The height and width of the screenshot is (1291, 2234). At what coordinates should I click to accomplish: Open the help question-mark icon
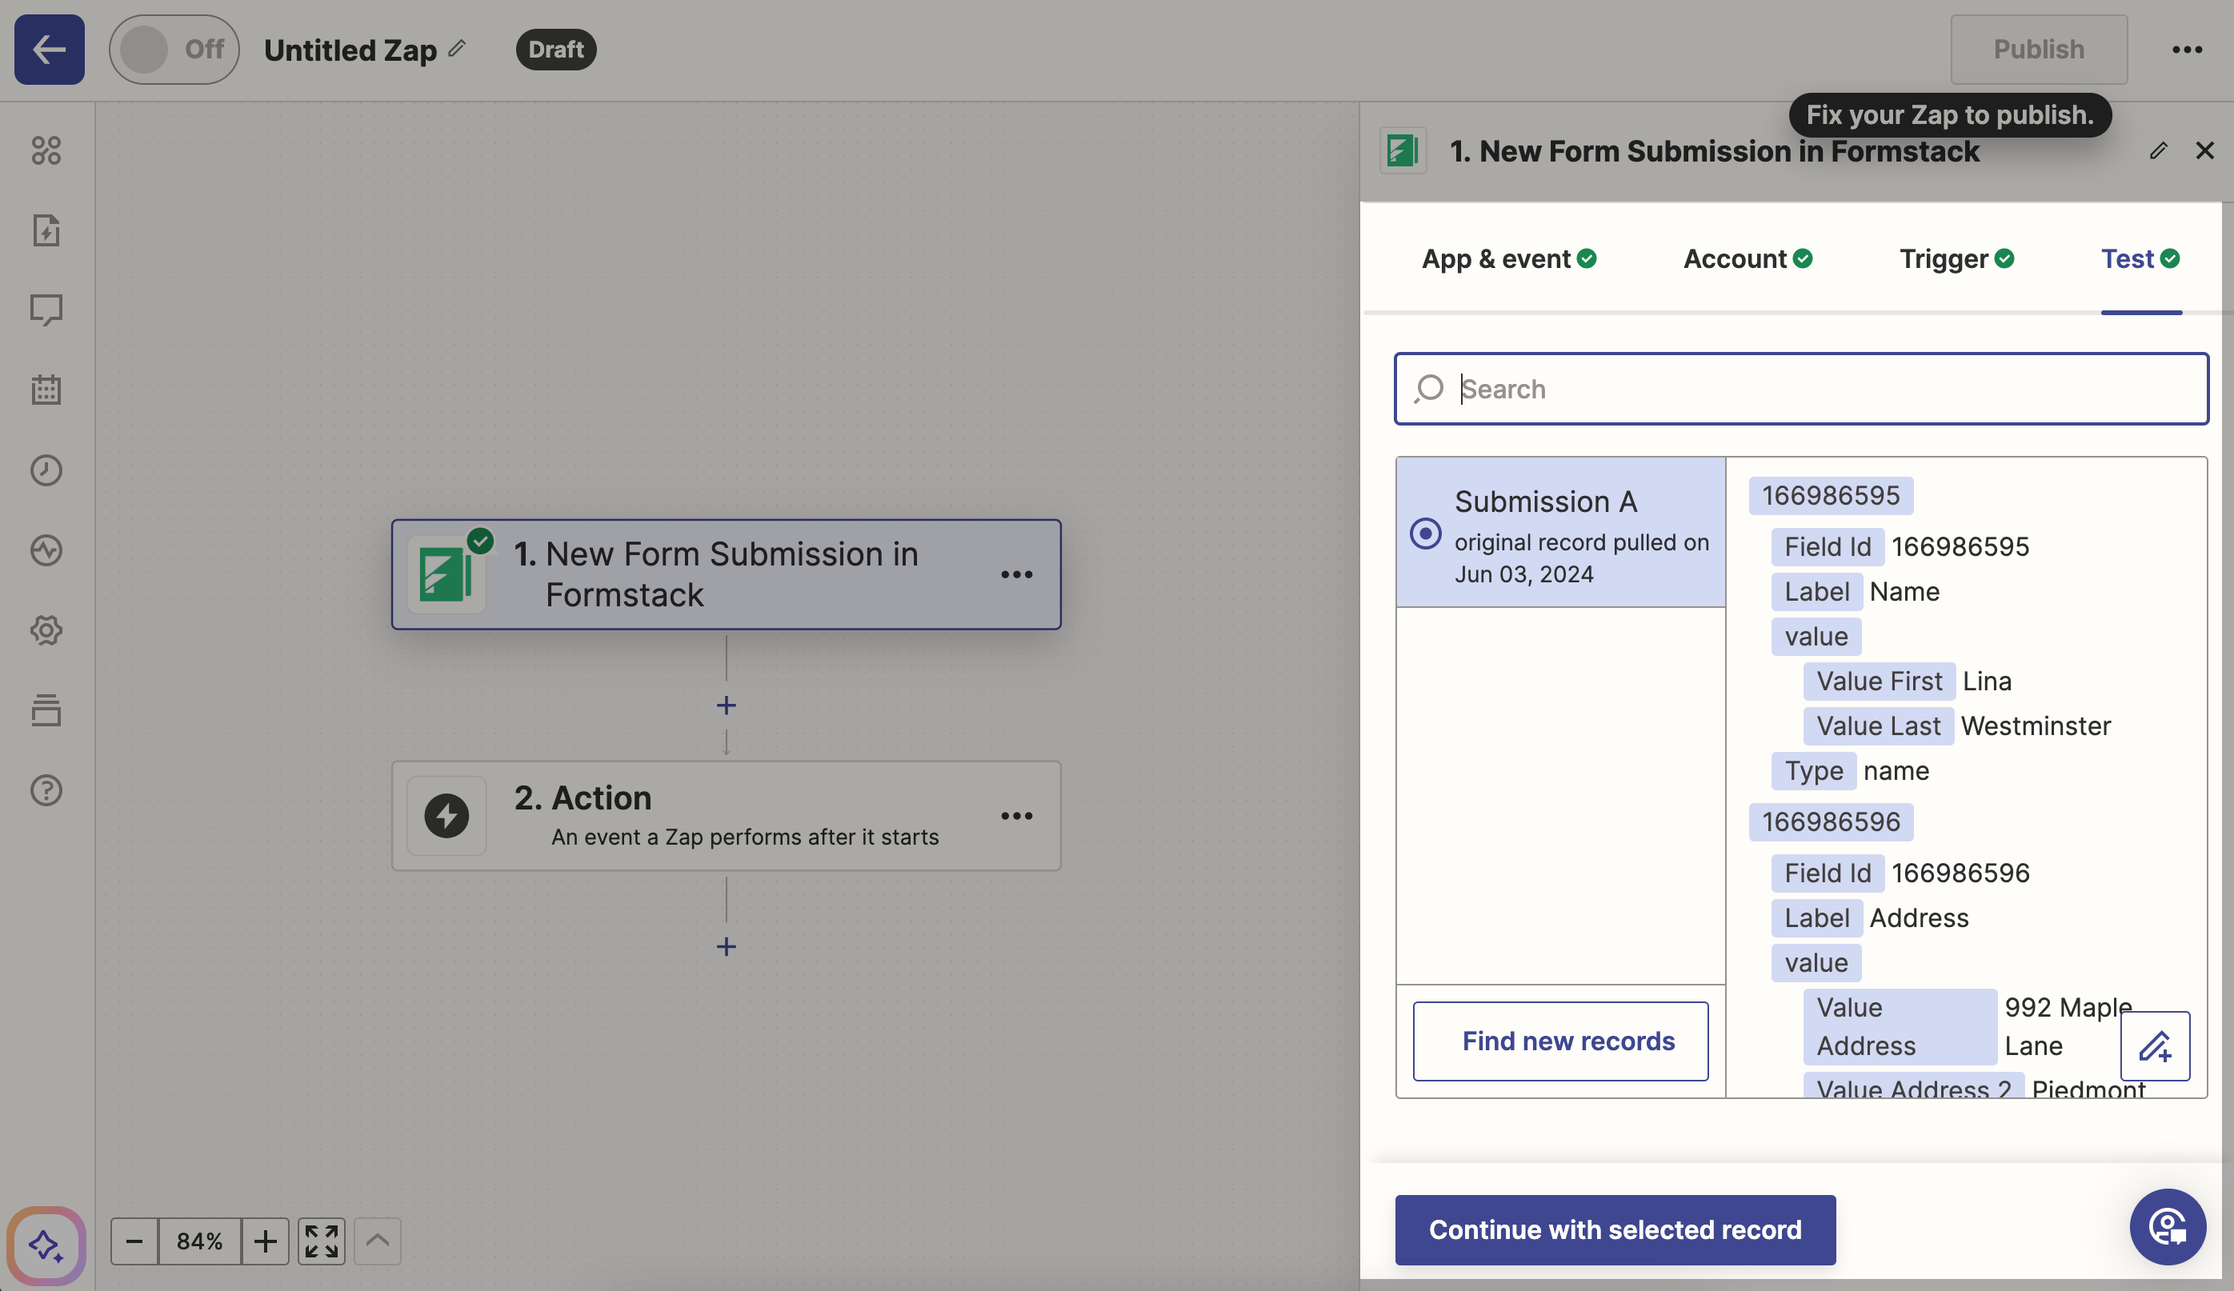46,790
